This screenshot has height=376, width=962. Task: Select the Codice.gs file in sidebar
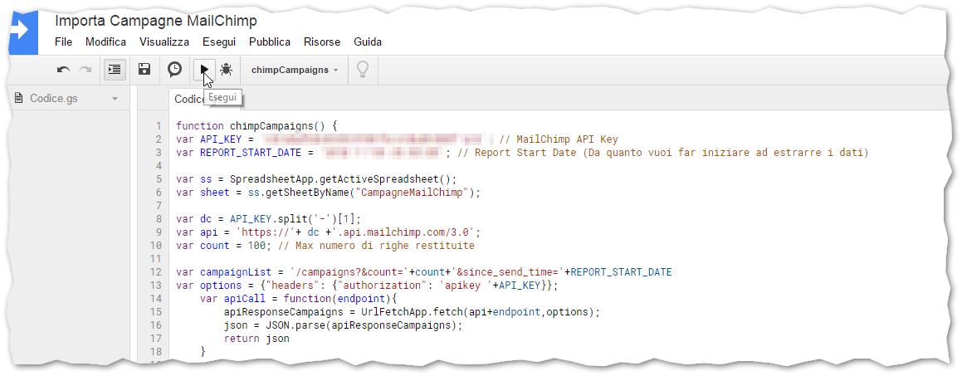tap(54, 98)
